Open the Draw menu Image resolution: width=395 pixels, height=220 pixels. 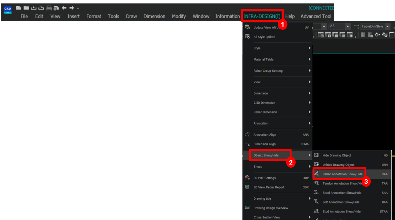pyautogui.click(x=131, y=16)
